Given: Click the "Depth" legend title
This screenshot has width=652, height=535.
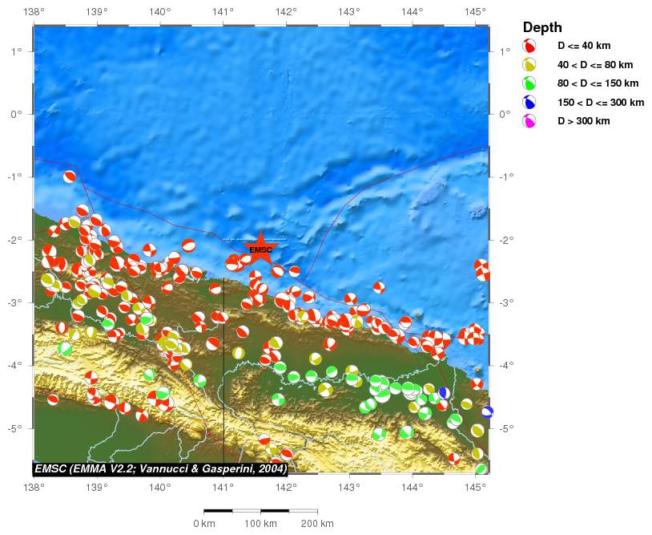Looking at the screenshot, I should point(542,27).
